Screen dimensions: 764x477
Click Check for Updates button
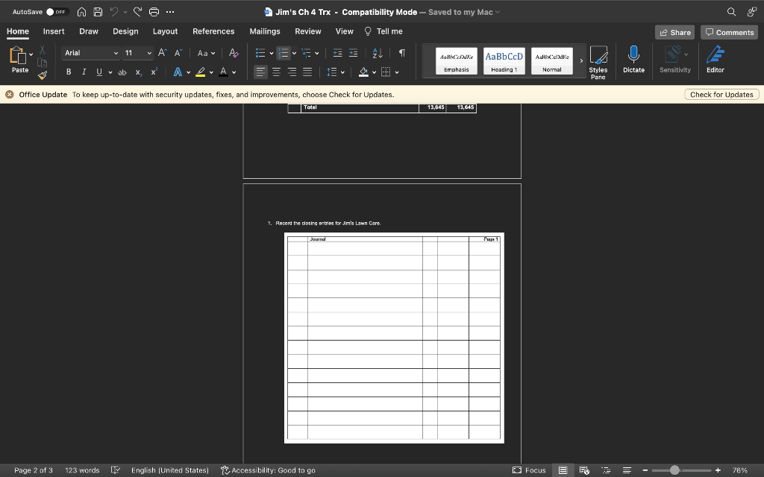click(x=721, y=95)
